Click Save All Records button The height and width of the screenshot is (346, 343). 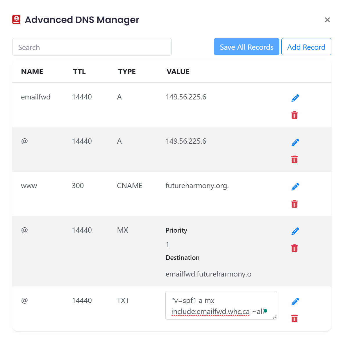tap(246, 47)
